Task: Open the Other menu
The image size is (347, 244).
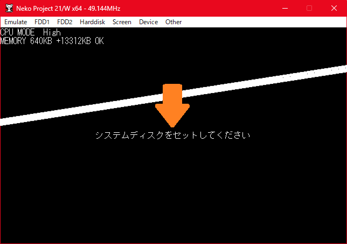Action: pyautogui.click(x=174, y=22)
